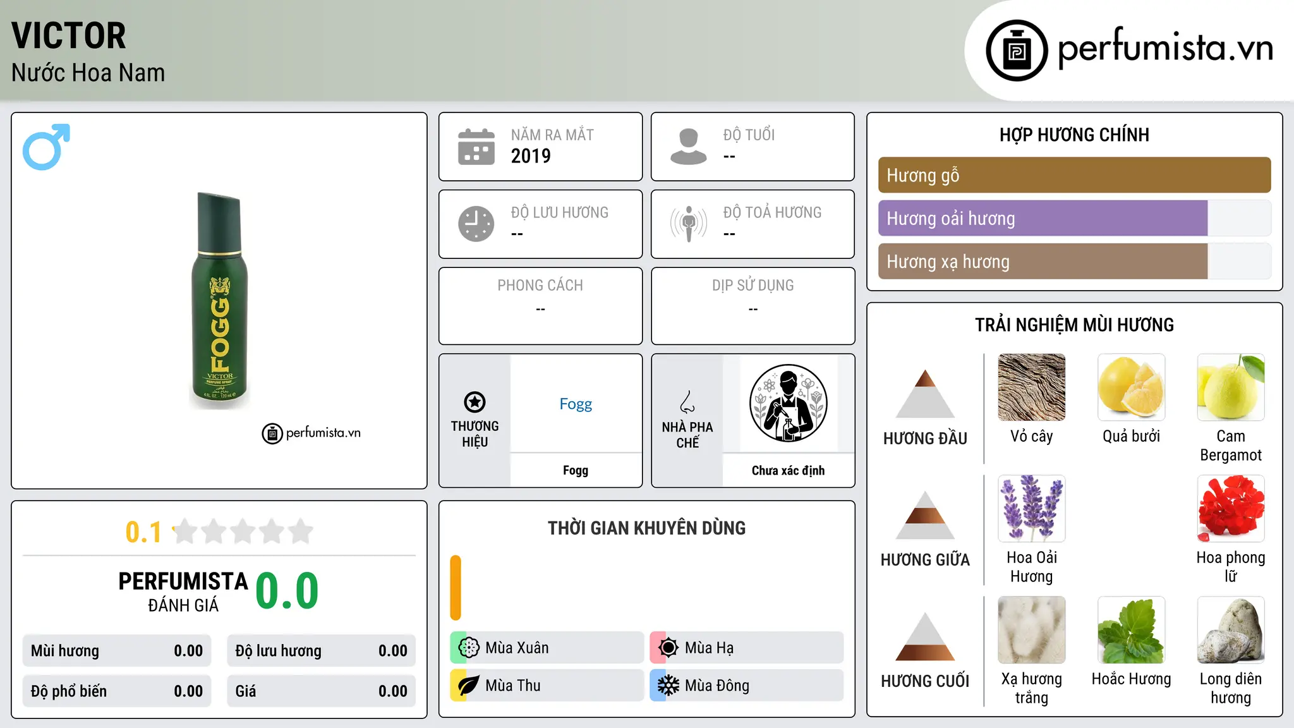Click the Quả bưởi note thumbnail

tap(1131, 387)
